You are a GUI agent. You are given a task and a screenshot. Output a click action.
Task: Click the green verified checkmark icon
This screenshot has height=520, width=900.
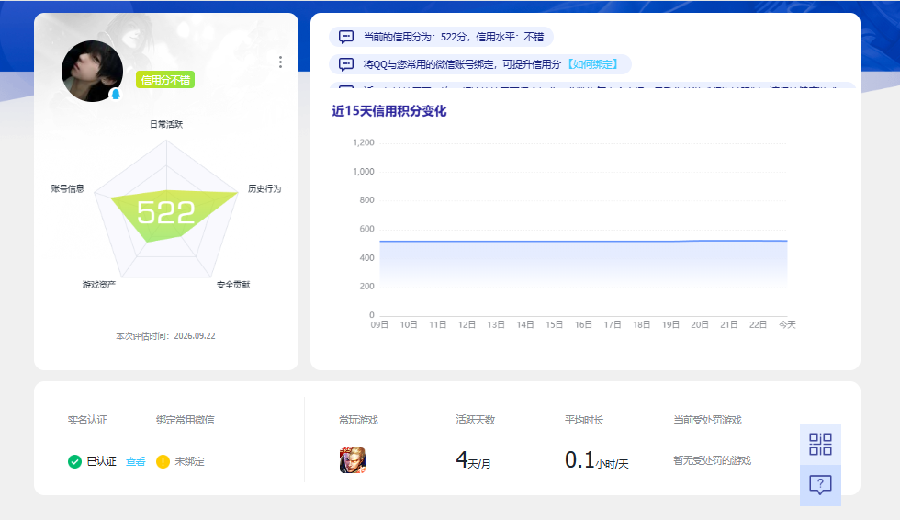point(74,461)
